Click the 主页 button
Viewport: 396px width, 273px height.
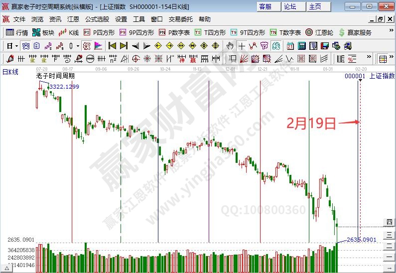(319, 6)
